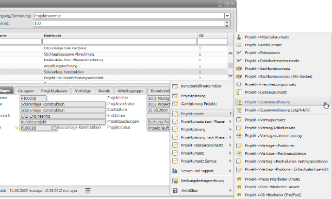Click the Projekt->Leistungsumsatz icon

click(x=239, y=93)
